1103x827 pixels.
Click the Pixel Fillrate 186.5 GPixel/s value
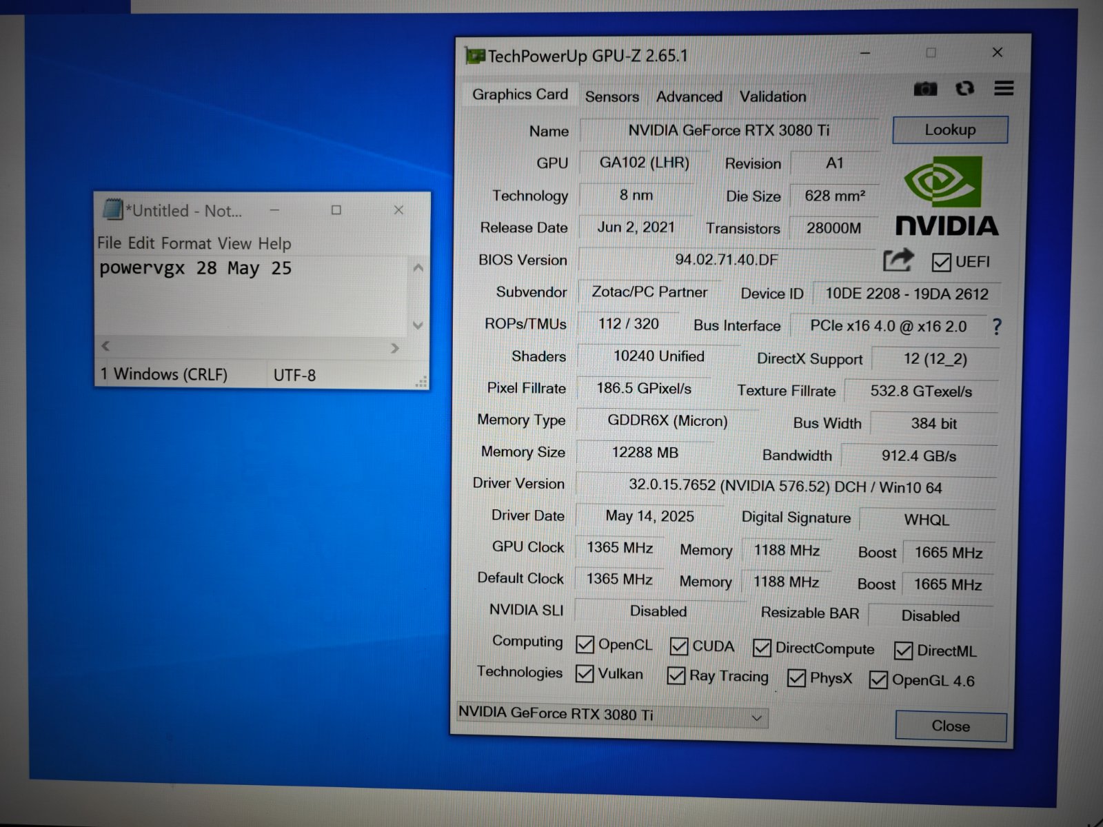point(643,388)
